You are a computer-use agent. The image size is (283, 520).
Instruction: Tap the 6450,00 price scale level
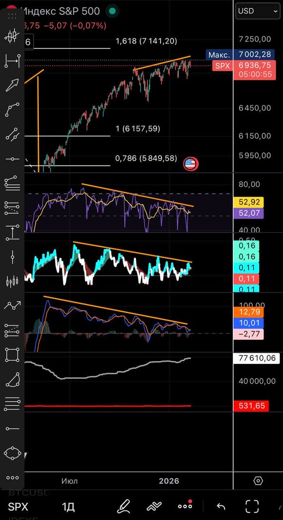[x=255, y=108]
